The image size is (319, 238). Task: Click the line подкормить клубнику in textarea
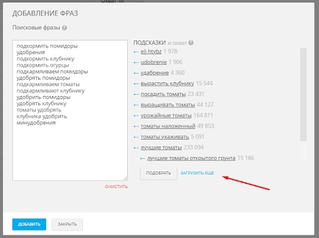tap(45, 59)
